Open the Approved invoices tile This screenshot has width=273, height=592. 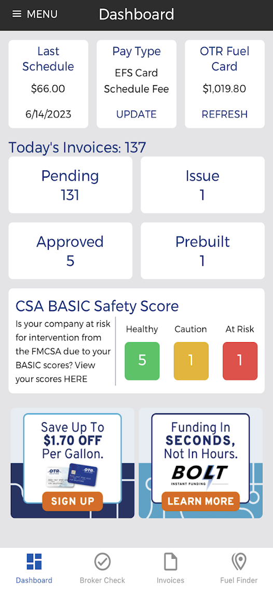70,251
